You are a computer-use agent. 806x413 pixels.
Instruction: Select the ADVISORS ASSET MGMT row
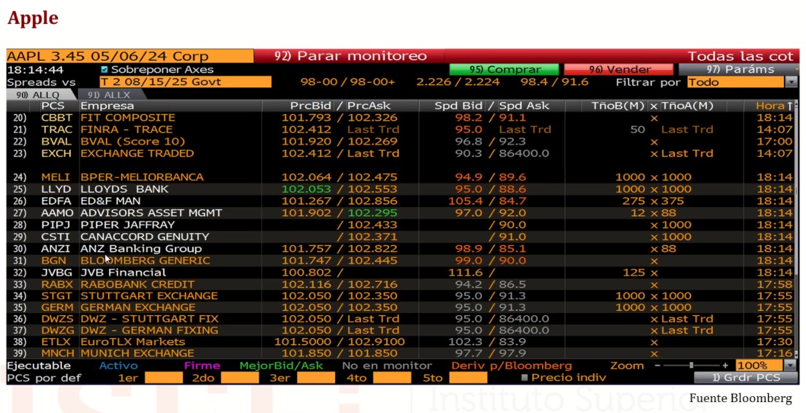pyautogui.click(x=400, y=213)
